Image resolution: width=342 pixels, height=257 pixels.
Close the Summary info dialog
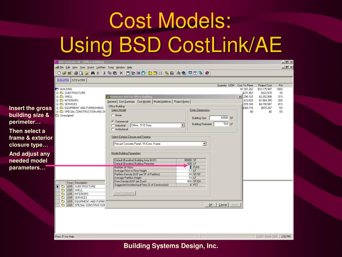(x=240, y=97)
